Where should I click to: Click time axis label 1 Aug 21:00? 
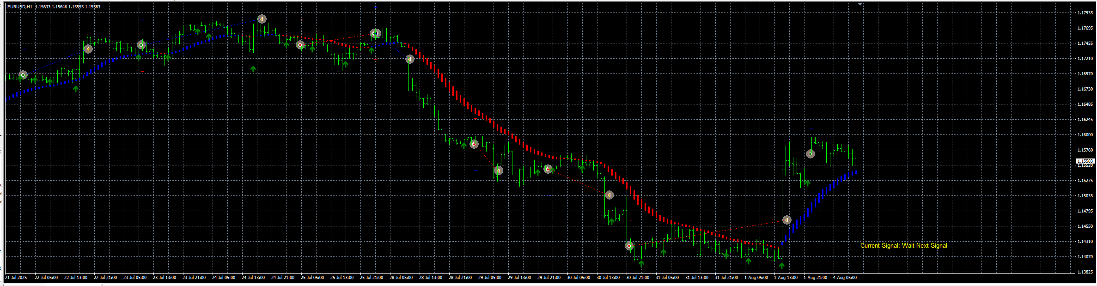coord(815,278)
